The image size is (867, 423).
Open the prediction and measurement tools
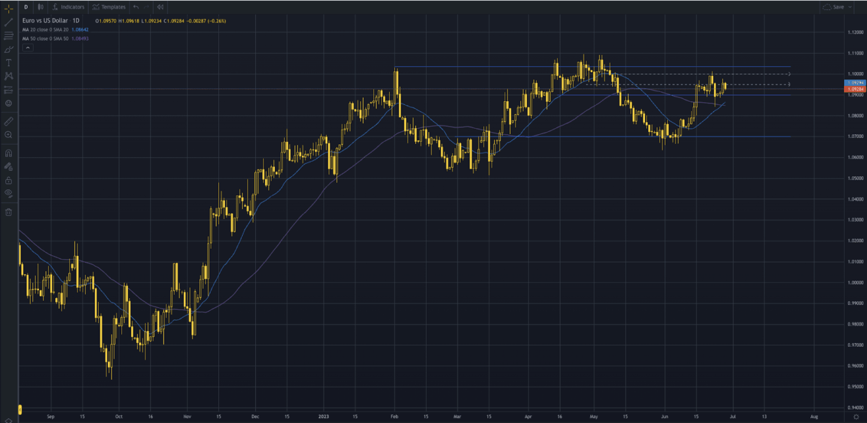9,90
